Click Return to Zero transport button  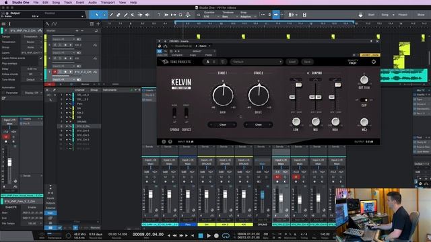click(x=192, y=236)
